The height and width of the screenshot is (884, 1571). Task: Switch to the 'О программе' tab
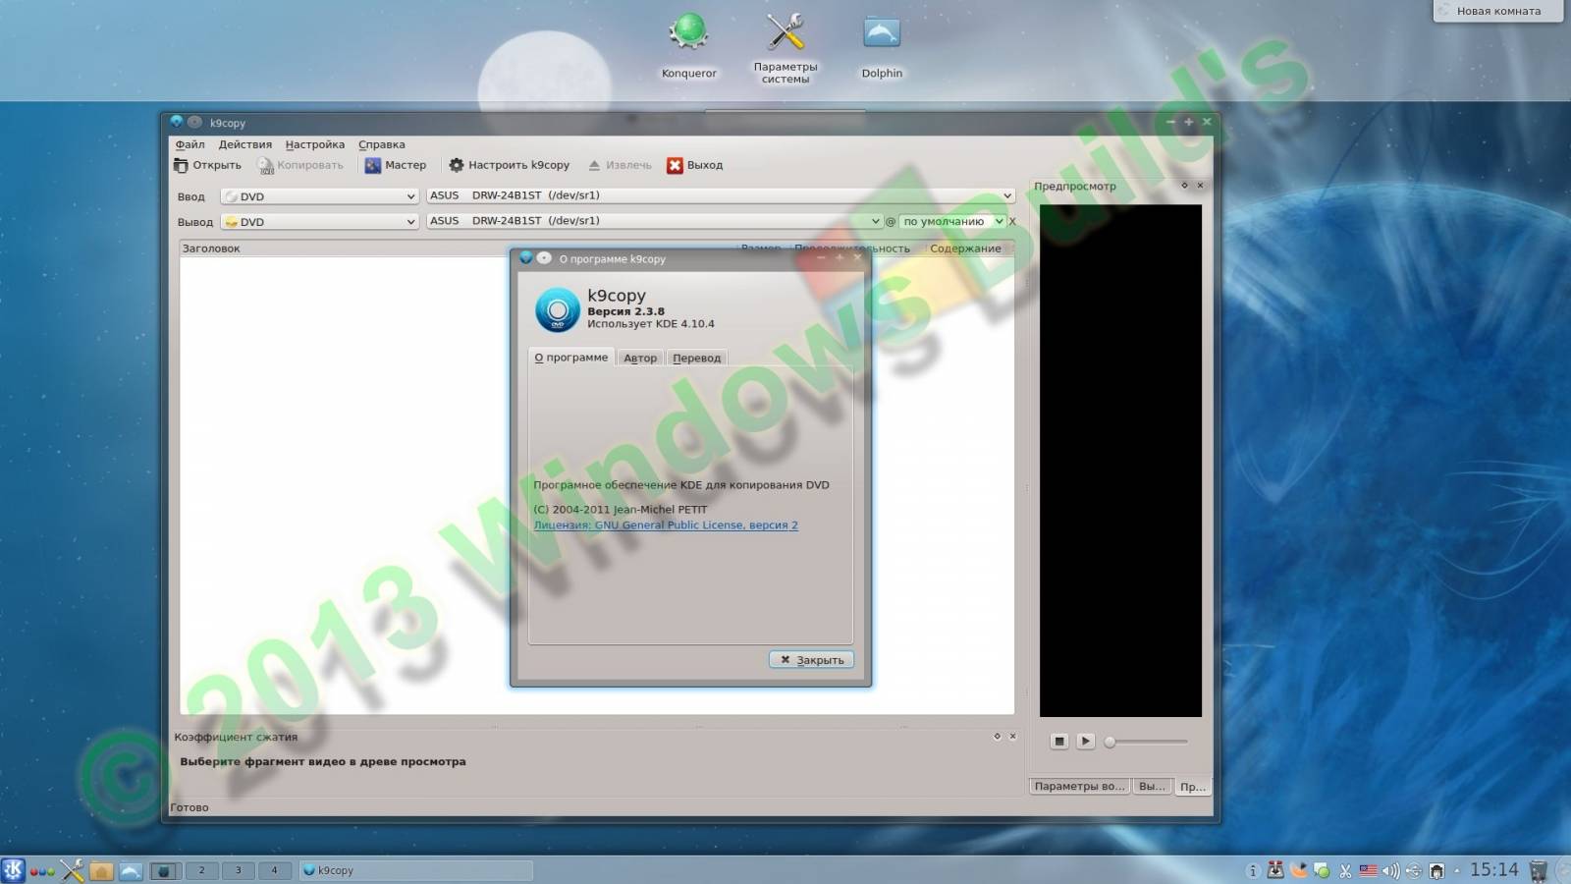pos(571,358)
